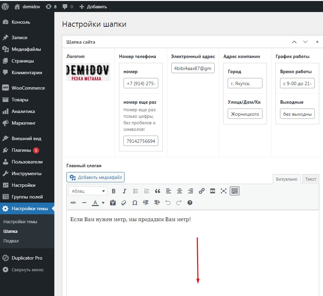Apply strikethrough formatting
Viewport: 323px width, 296px height.
[x=73, y=203]
